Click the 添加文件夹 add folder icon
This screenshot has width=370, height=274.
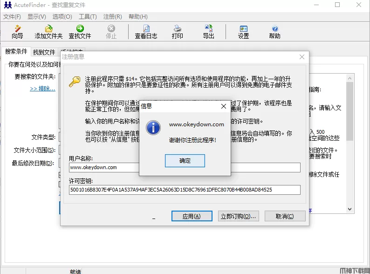pos(48,32)
